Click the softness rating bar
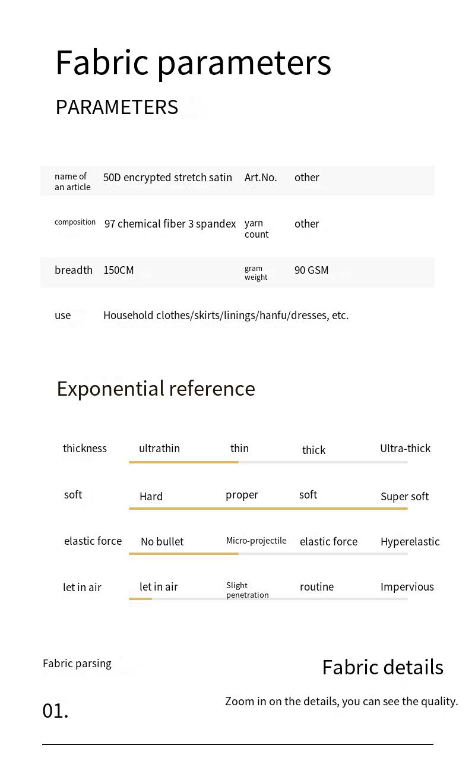Screen dimensions: 475x770 pyautogui.click(x=268, y=509)
